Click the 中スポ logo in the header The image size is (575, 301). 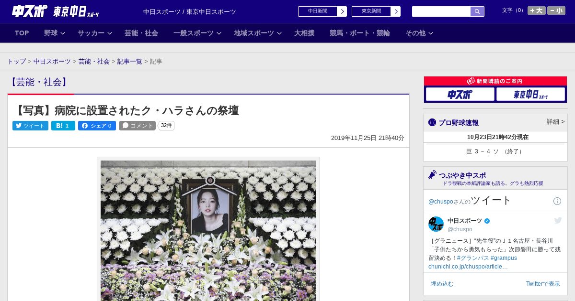pos(29,11)
